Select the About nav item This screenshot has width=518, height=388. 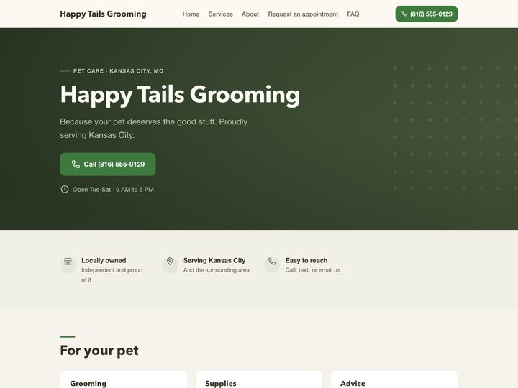click(250, 14)
